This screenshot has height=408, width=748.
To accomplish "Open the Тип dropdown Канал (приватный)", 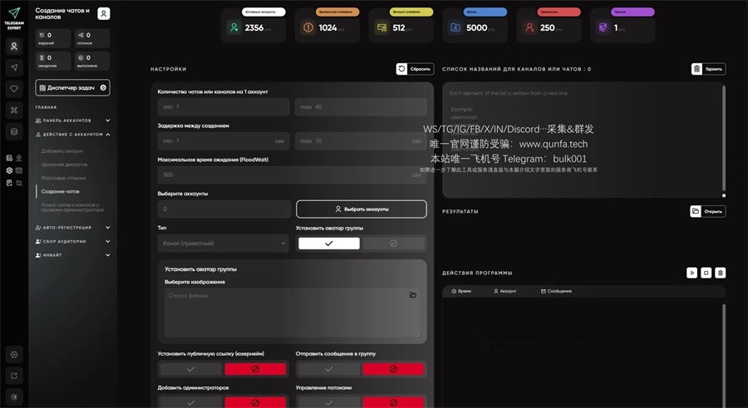I will coord(224,243).
